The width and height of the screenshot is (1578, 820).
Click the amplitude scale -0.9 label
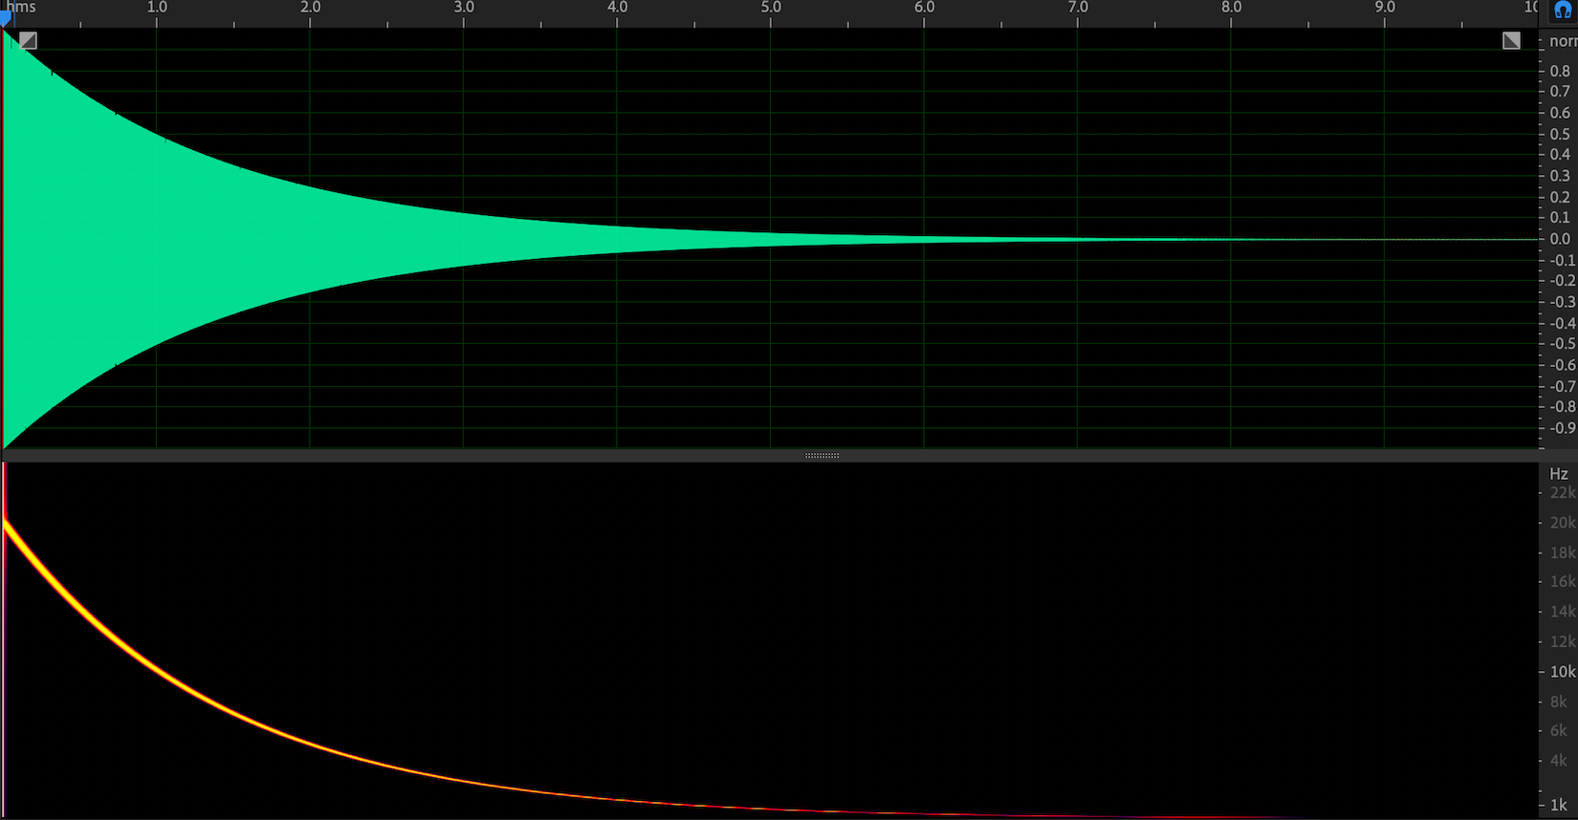tap(1563, 428)
